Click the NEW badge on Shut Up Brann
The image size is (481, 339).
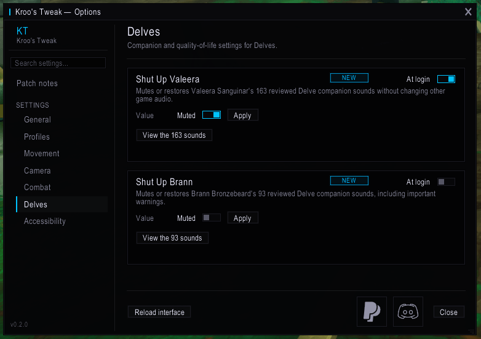[x=349, y=180]
